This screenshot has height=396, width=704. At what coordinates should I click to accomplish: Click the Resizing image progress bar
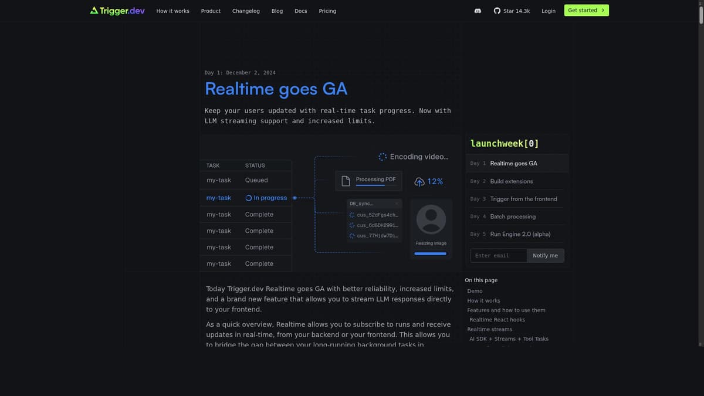coord(430,253)
